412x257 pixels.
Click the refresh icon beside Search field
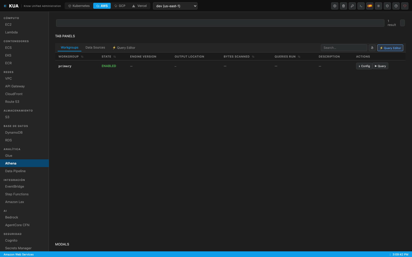coord(372,48)
